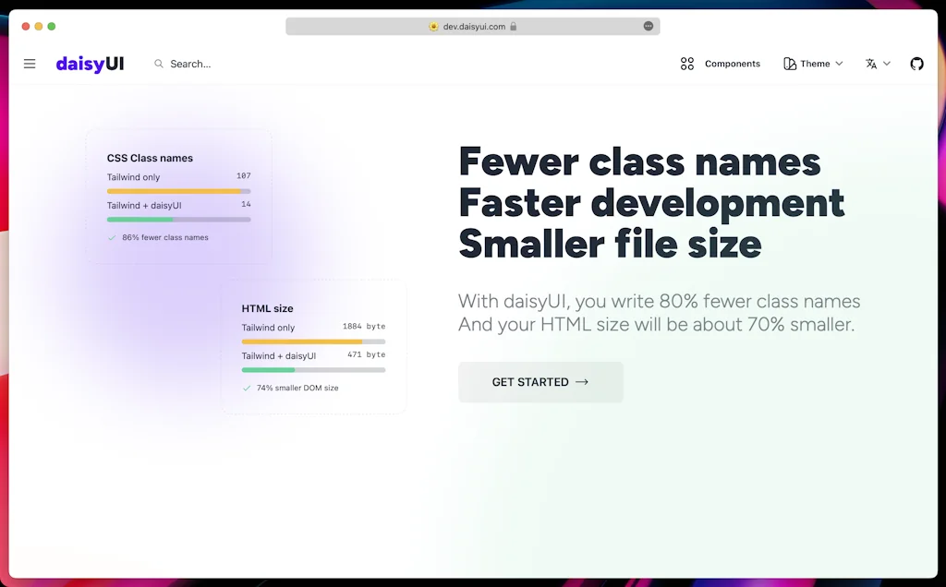Select the dev.daisyui.com address text
The height and width of the screenshot is (587, 946).
(x=474, y=27)
